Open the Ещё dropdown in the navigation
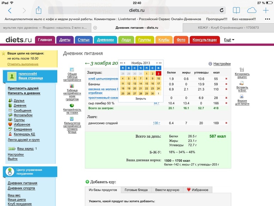 229,40
